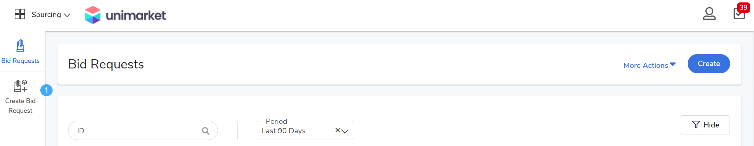754x146 pixels.
Task: Select the Bid Requests label in sidebar
Action: (20, 61)
